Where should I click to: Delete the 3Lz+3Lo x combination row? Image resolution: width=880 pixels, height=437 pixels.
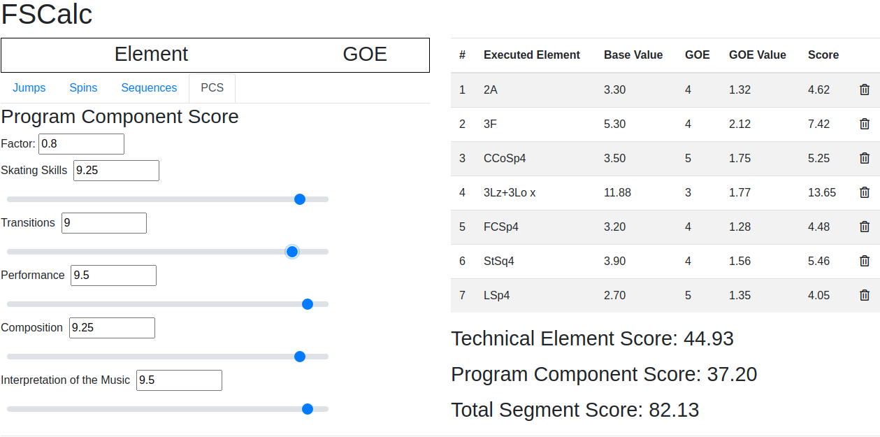pyautogui.click(x=865, y=192)
